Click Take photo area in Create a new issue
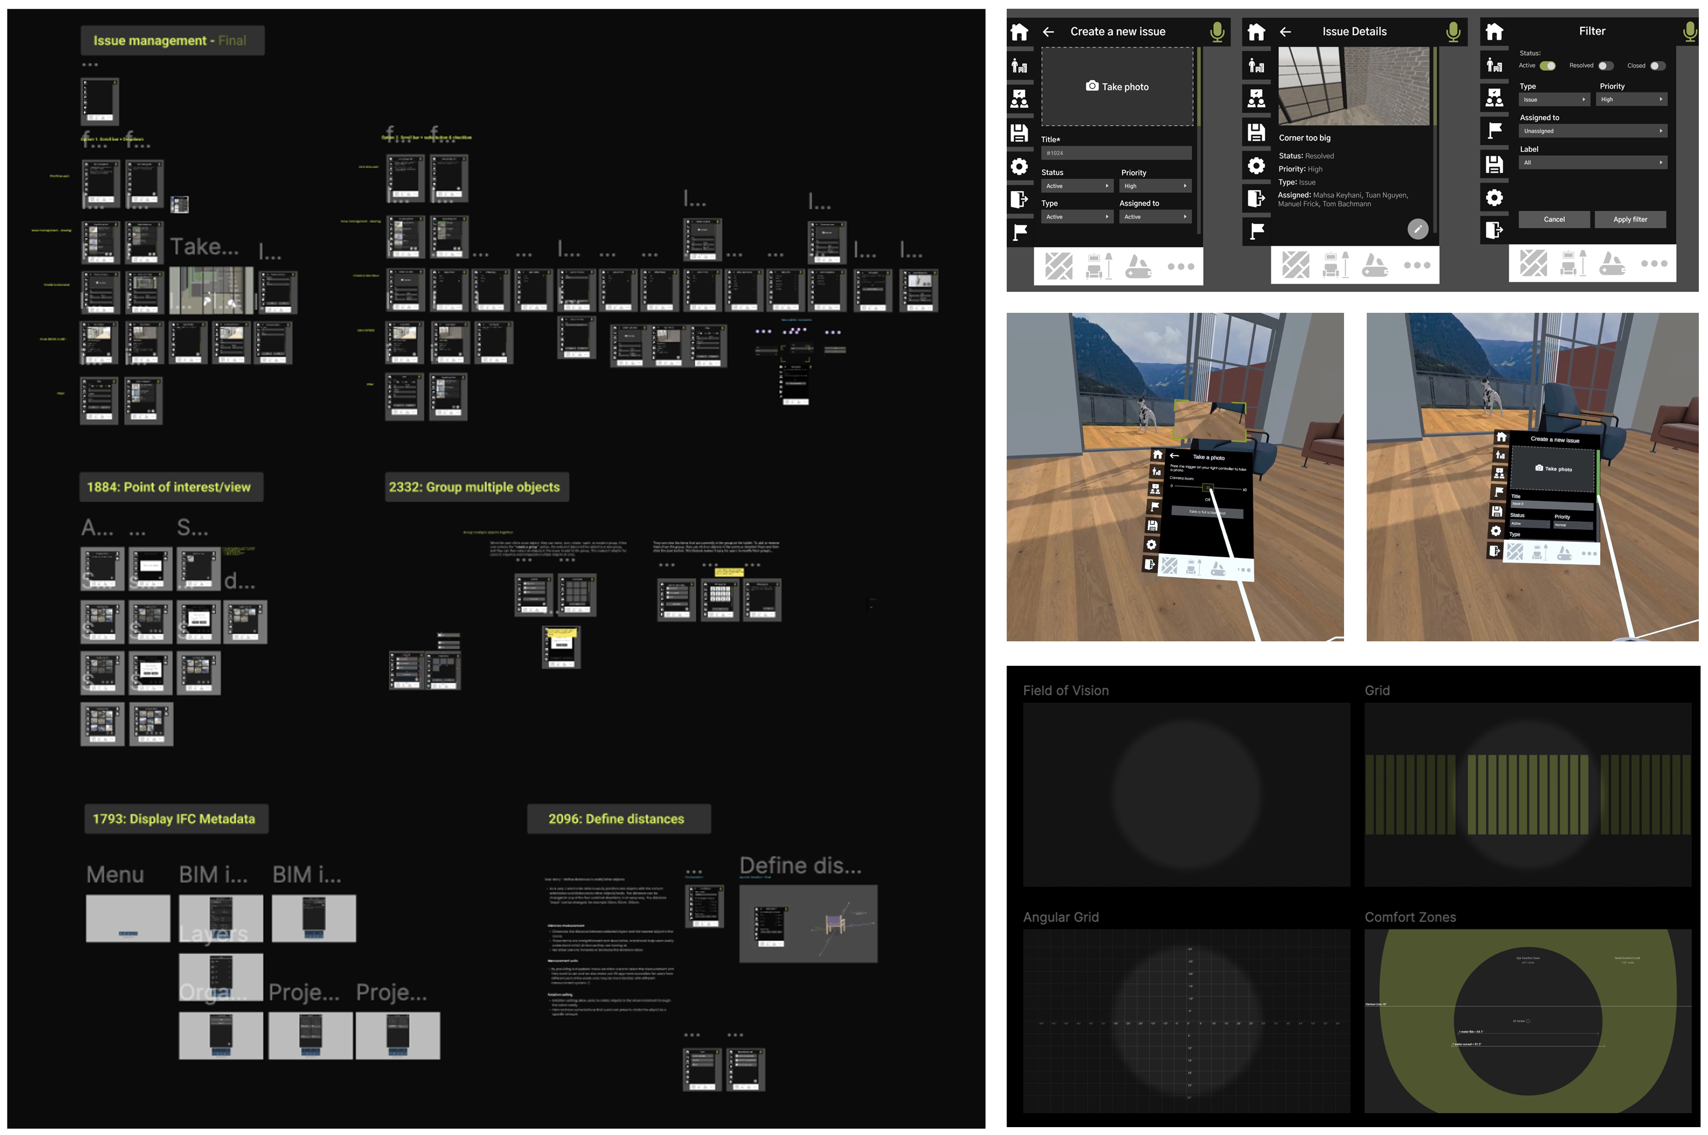The width and height of the screenshot is (1708, 1135). click(1117, 87)
